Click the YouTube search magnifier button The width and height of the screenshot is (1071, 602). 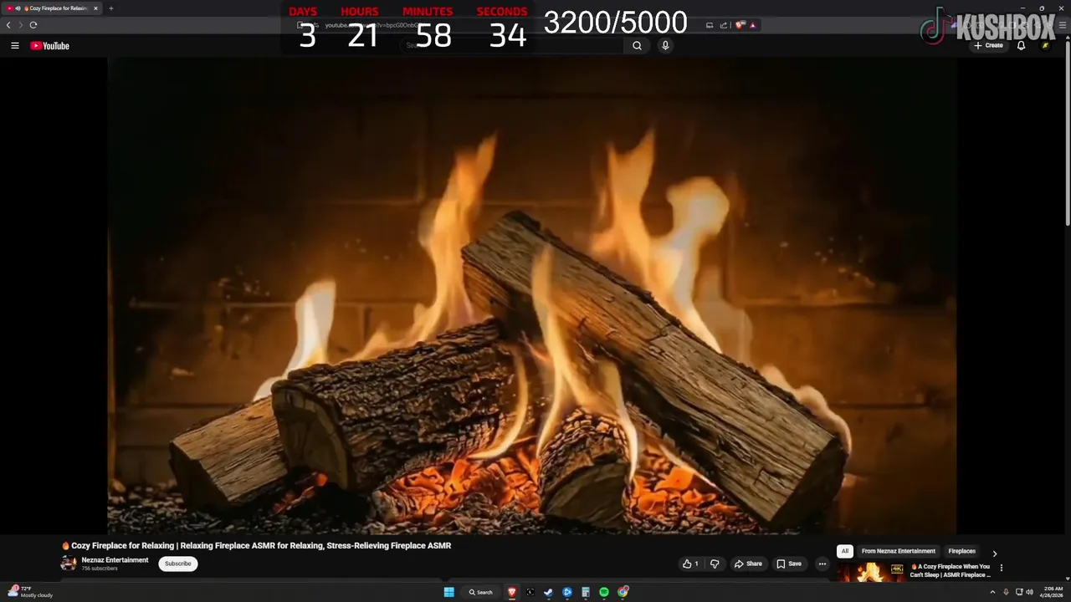[637, 46]
